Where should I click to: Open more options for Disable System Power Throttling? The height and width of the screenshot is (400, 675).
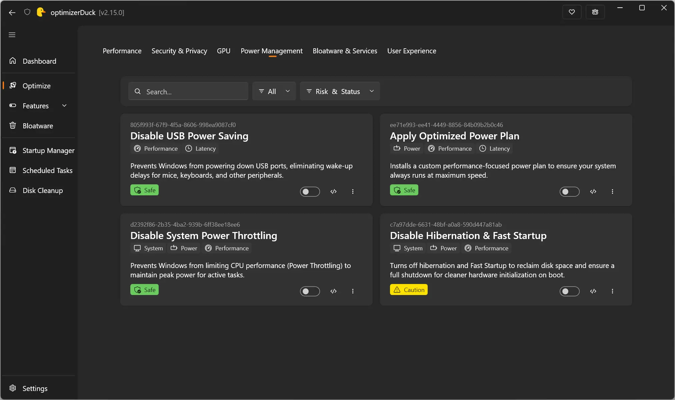pos(353,291)
